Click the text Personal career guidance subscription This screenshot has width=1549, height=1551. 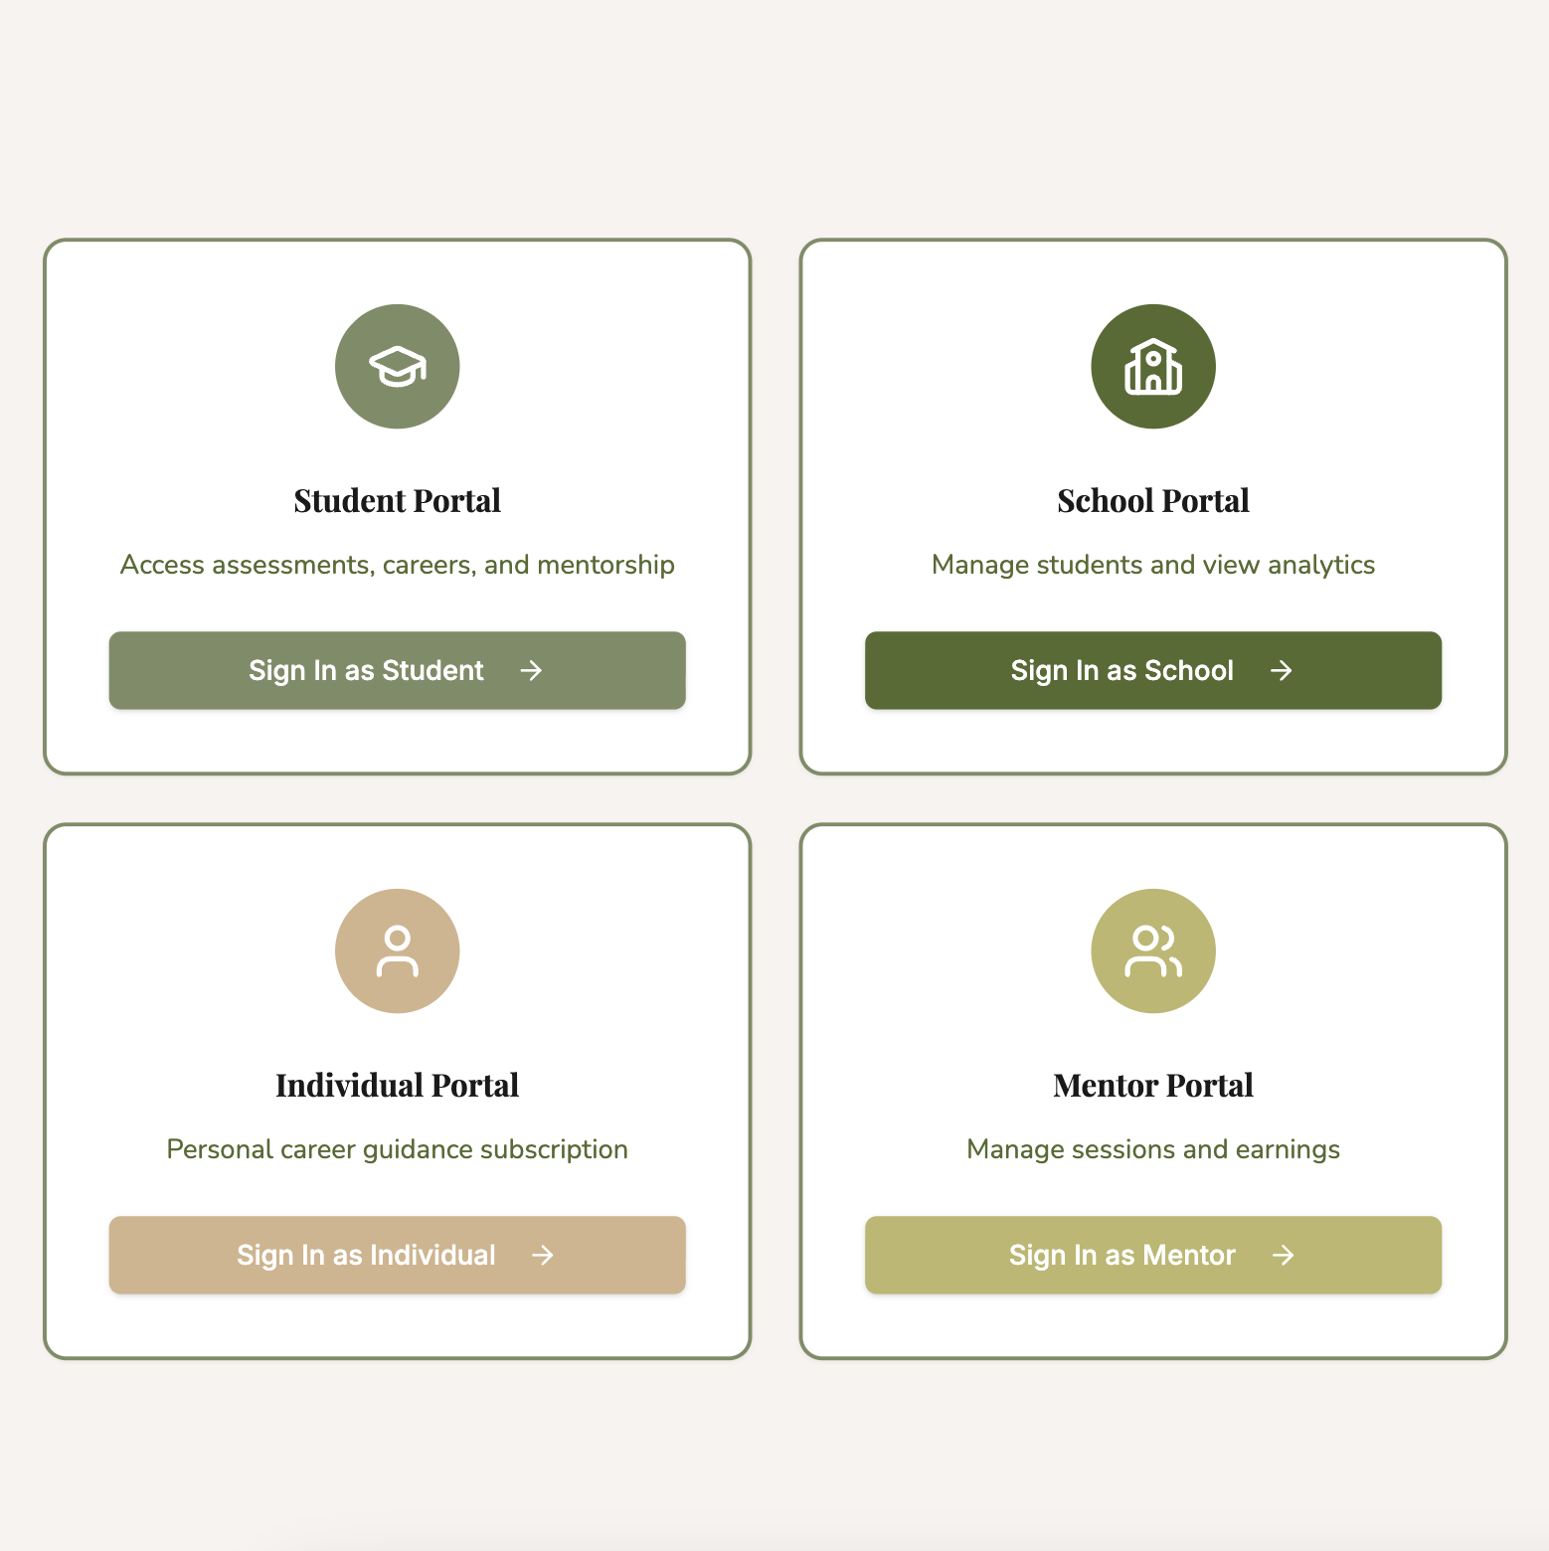click(397, 1149)
